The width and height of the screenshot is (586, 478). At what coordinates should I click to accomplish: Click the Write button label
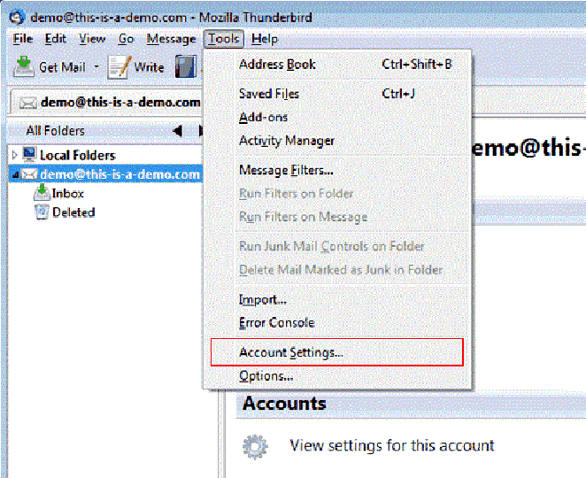pyautogui.click(x=149, y=67)
